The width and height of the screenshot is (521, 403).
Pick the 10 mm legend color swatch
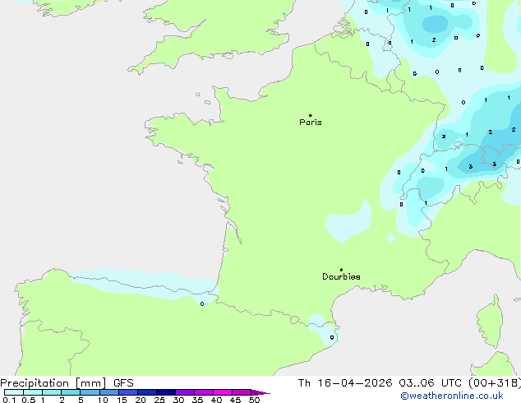point(108,392)
